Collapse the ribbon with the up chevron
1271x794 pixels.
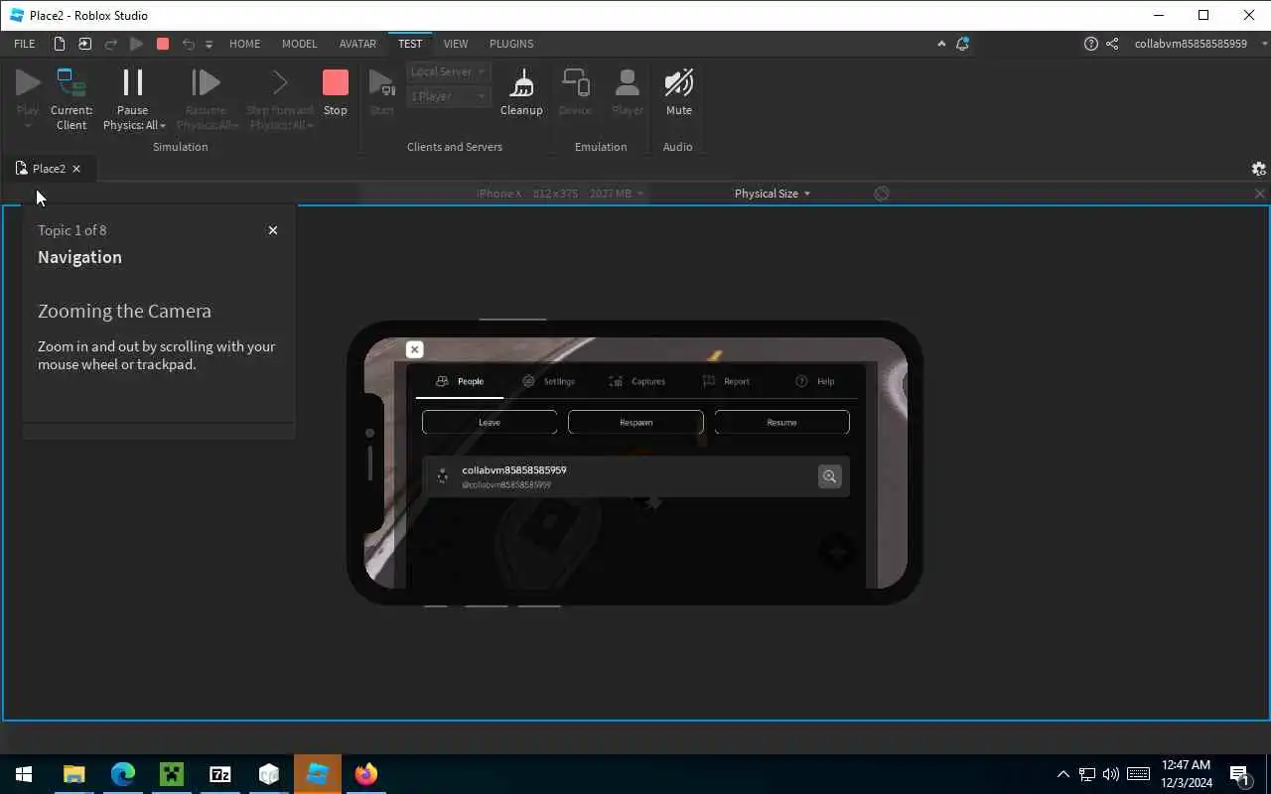[x=941, y=44]
